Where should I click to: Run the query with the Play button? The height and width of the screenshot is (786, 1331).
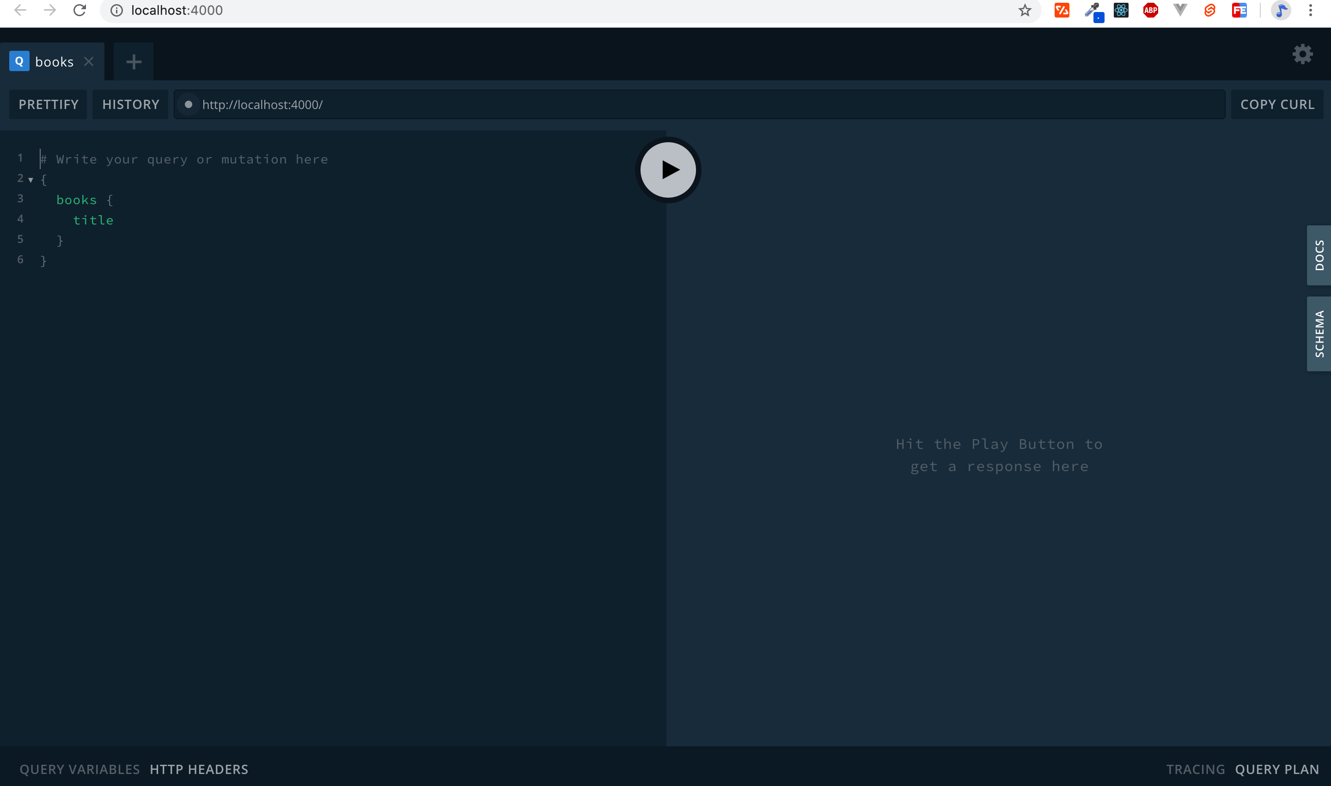click(x=668, y=170)
